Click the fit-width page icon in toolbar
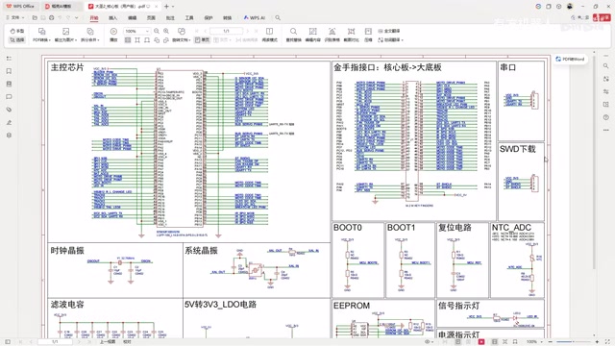Viewport: 615px width, 346px height. pyautogui.click(x=147, y=40)
